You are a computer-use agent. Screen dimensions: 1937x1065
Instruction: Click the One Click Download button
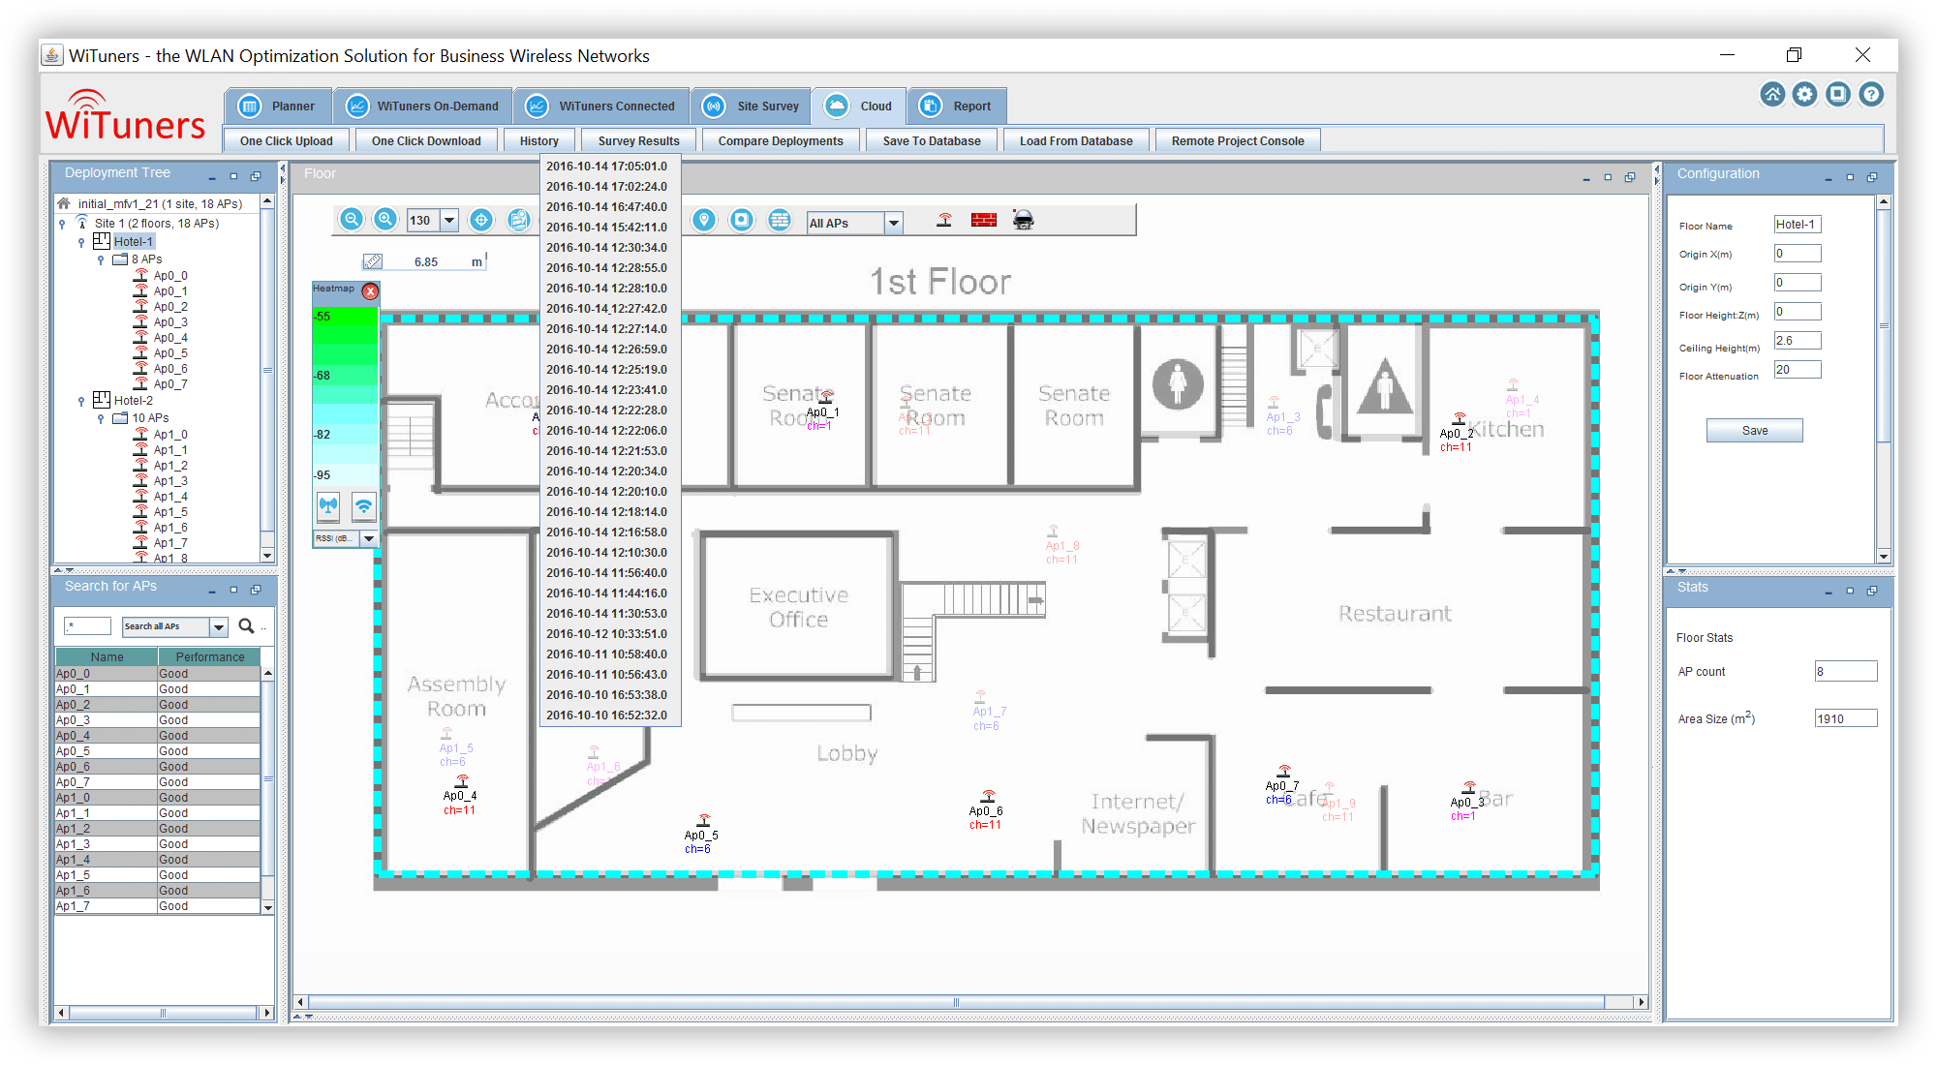tap(426, 141)
